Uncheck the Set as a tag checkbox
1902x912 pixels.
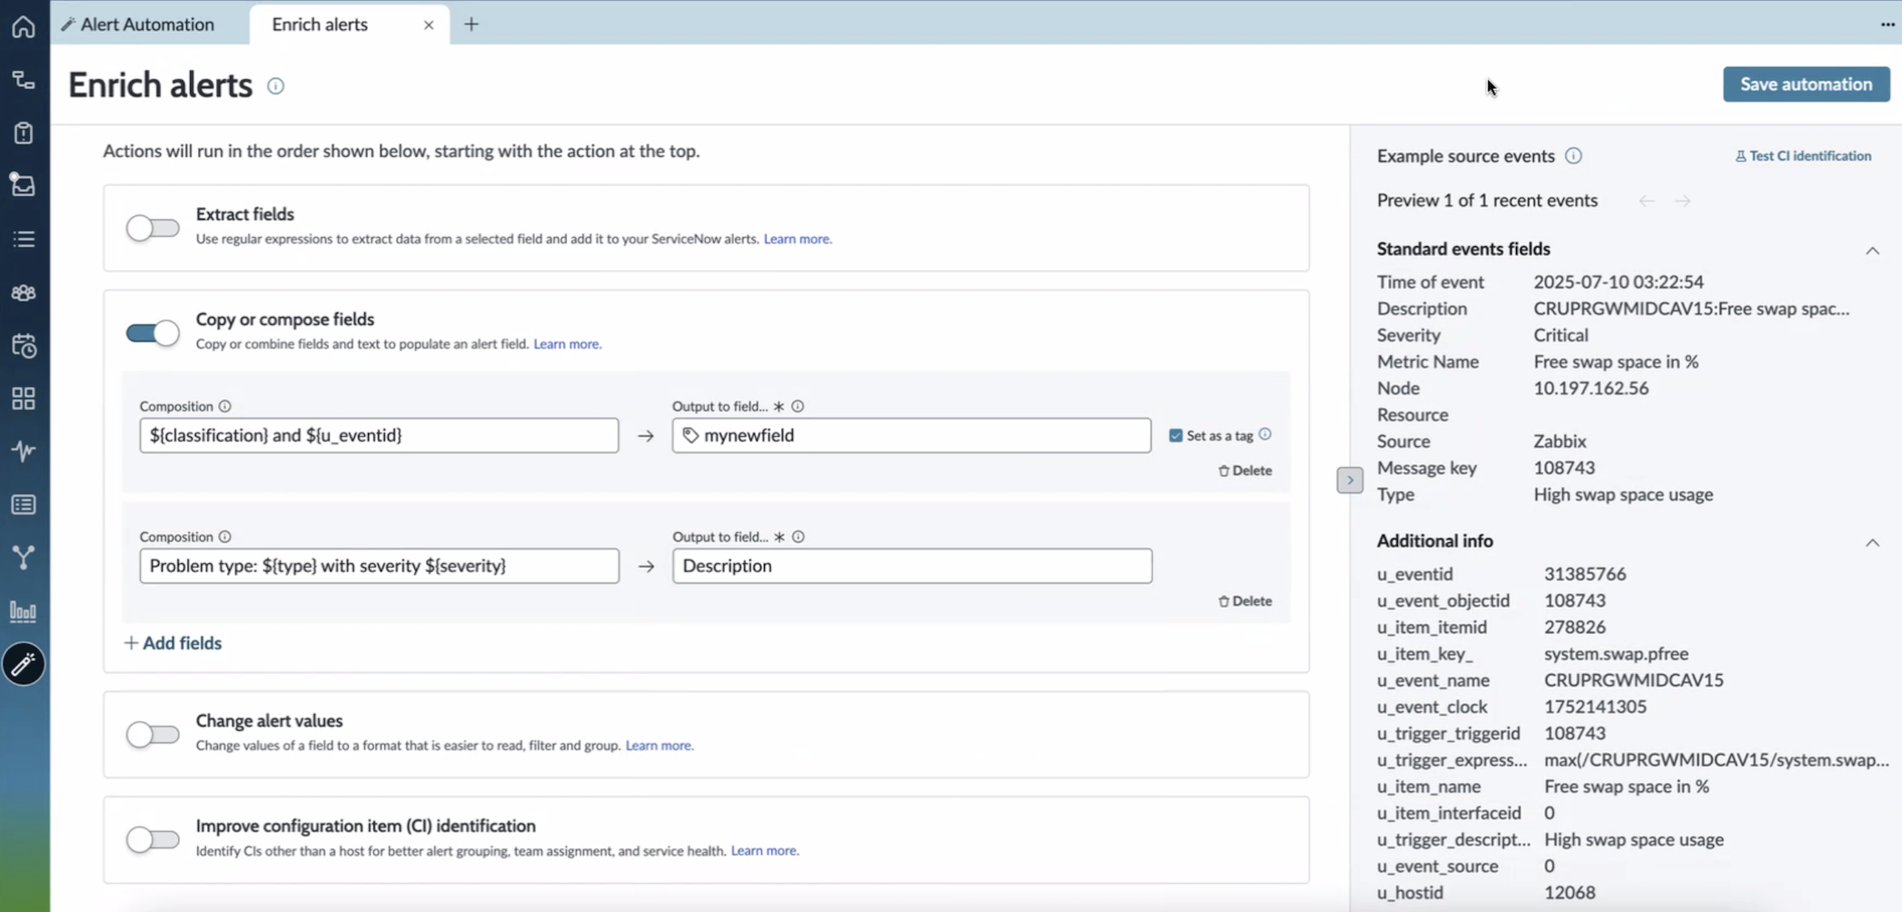pyautogui.click(x=1175, y=436)
